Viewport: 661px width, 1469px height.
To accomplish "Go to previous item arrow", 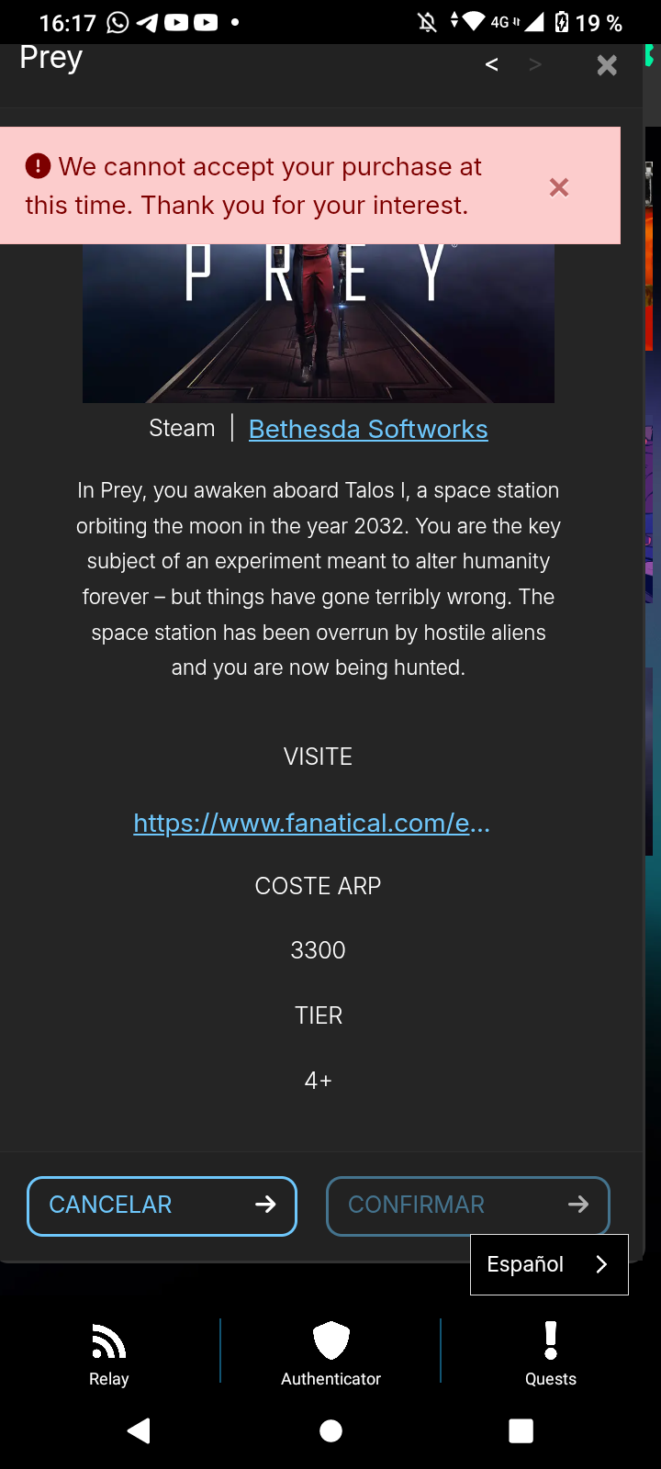I will pyautogui.click(x=492, y=64).
